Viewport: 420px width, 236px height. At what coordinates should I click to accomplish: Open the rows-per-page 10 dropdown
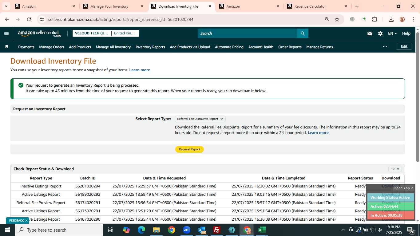(395, 169)
